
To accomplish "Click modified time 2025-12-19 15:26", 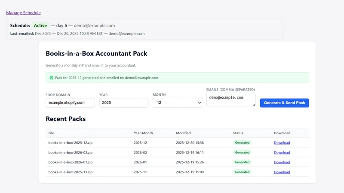I will pos(190,162).
